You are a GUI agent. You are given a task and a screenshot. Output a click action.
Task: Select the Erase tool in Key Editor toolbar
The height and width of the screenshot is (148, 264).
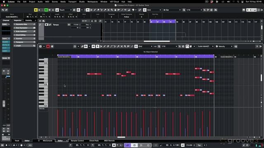point(108,46)
